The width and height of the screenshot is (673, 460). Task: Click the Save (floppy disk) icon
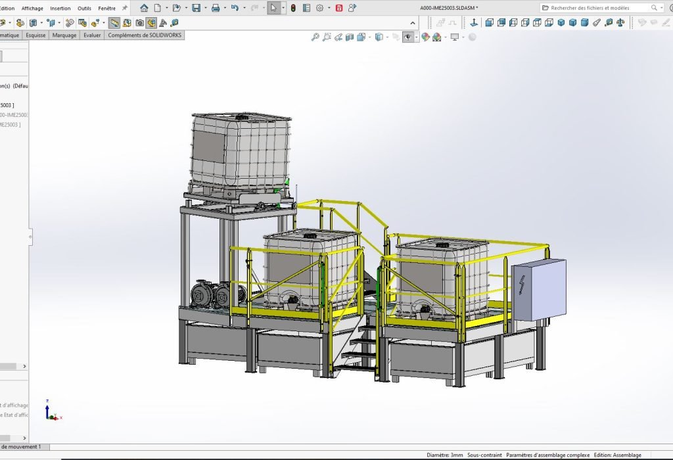click(x=196, y=8)
